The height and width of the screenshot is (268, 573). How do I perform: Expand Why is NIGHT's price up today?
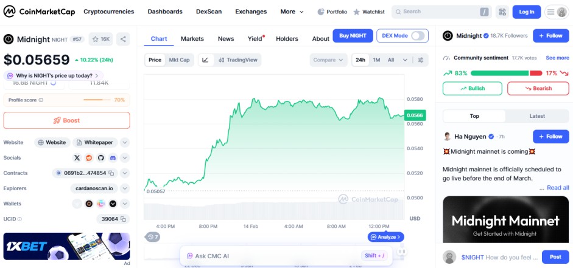tap(54, 76)
